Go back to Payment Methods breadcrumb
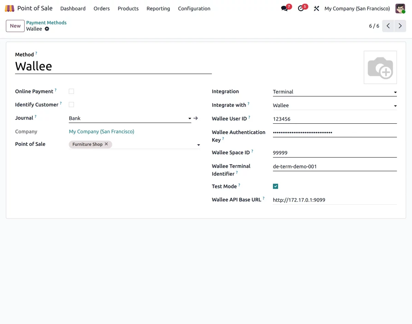Image resolution: width=412 pixels, height=324 pixels. 46,23
